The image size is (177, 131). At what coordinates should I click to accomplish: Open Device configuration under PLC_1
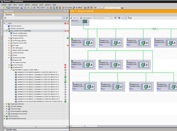(x=20, y=33)
